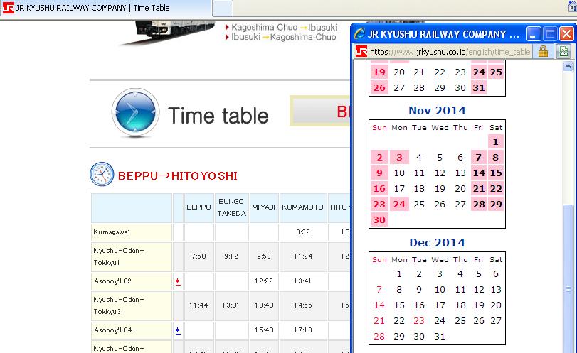This screenshot has height=353, width=577.
Task: Click December 7 in the calendar
Action: (379, 290)
